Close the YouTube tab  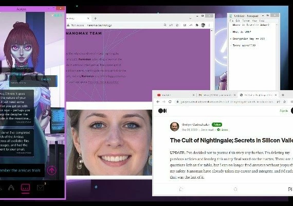coord(194,95)
